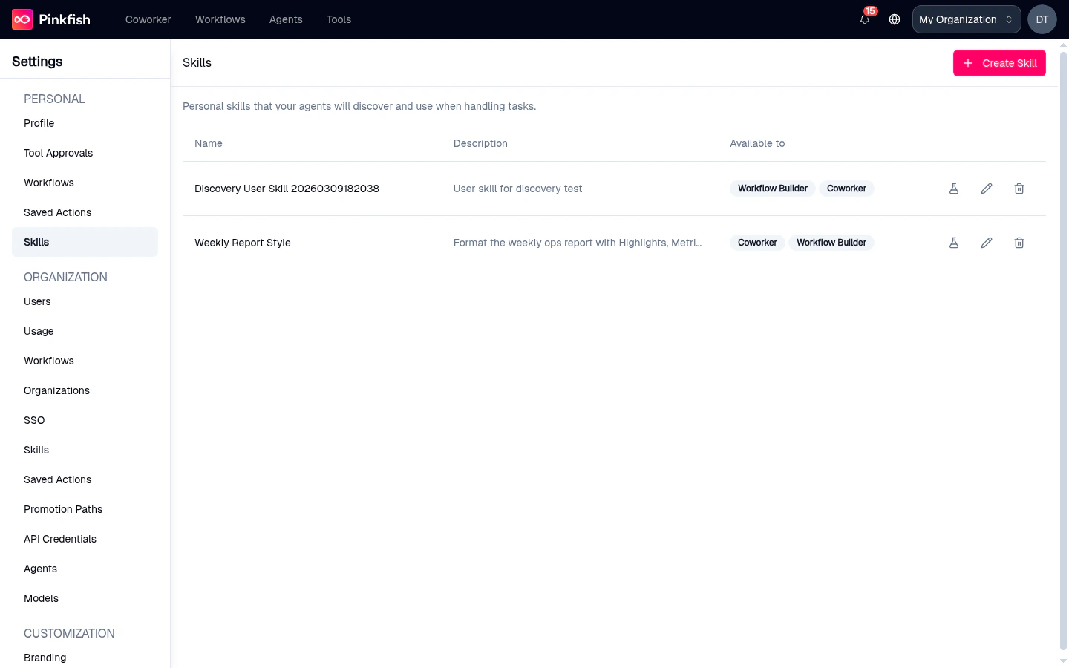Open the My Organization dropdown
Viewport: 1069px width, 668px height.
point(966,19)
